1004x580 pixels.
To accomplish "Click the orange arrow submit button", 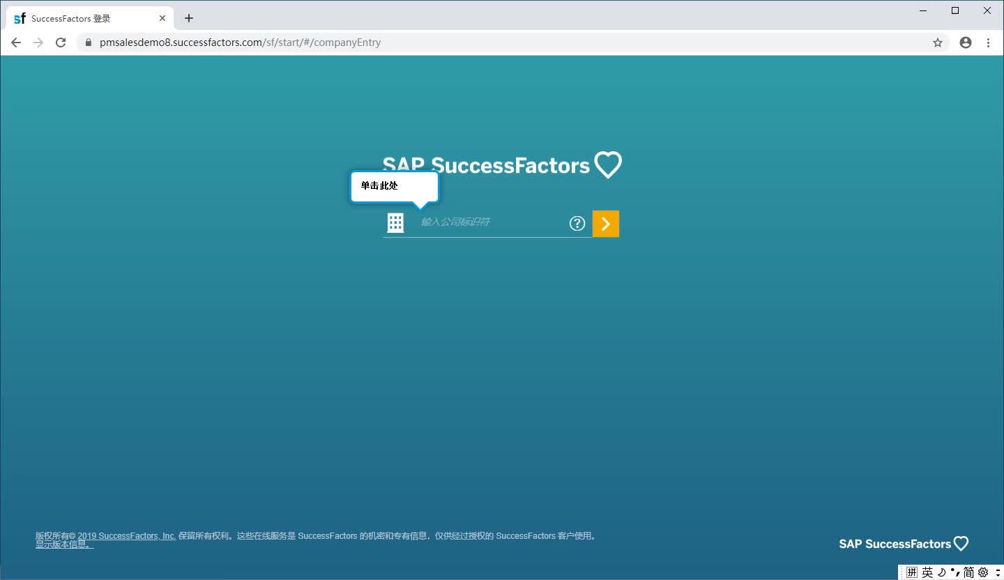I will tap(606, 224).
